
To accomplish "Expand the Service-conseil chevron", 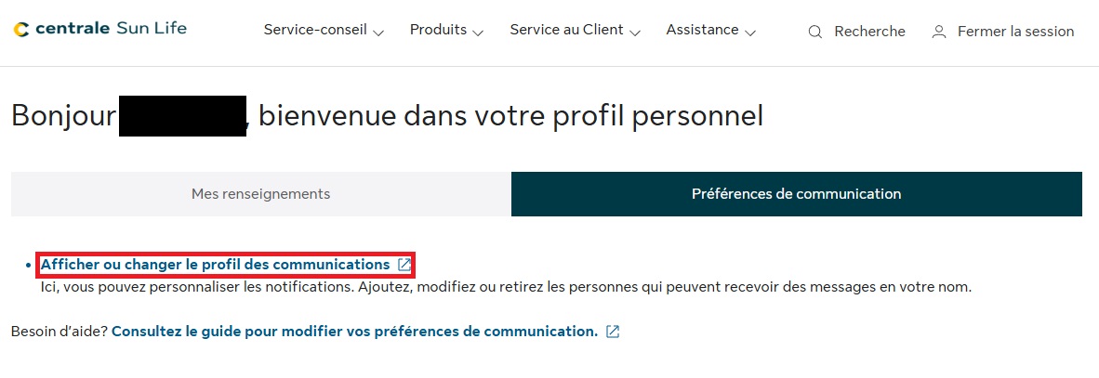I will (378, 33).
